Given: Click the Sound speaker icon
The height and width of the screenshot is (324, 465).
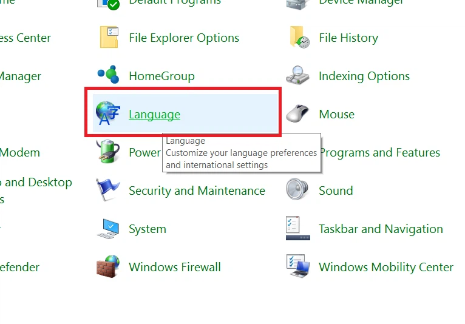Looking at the screenshot, I should [x=299, y=191].
